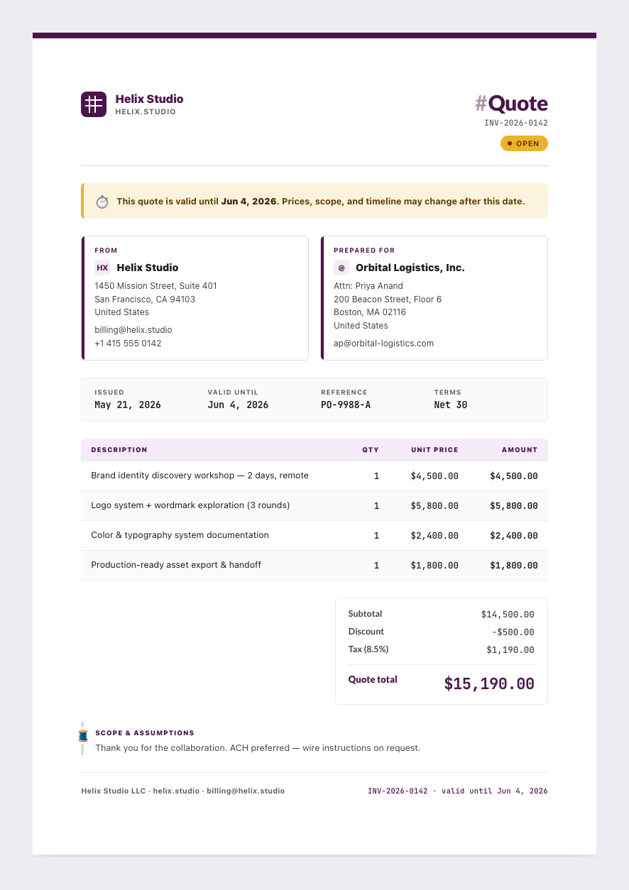Click the $15,190.00 quote total

point(489,684)
